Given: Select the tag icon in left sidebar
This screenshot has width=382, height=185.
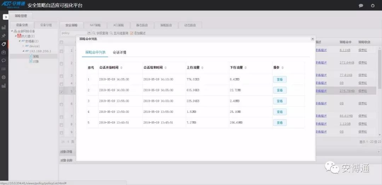Looking at the screenshot, I should coord(4,44).
